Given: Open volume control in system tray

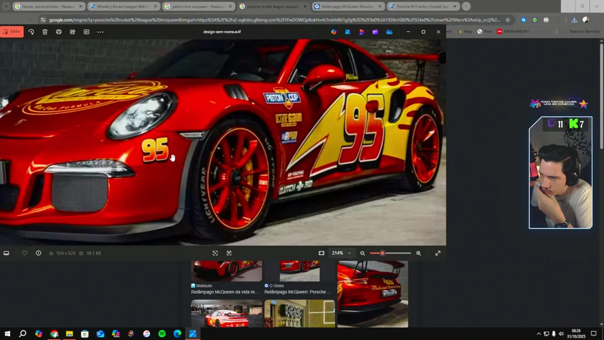Looking at the screenshot, I should coord(561,334).
